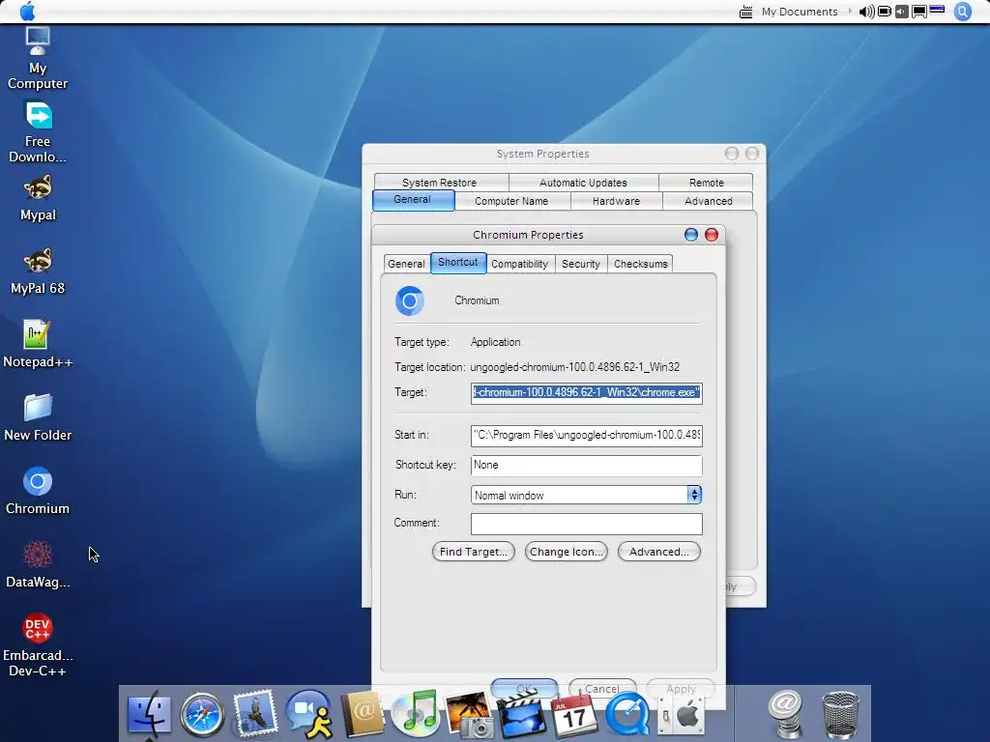Select the MyPal 68 desktop icon
Viewport: 990px width, 742px height.
pos(38,271)
